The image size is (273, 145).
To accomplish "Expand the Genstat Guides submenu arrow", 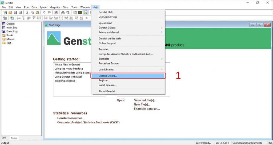I will pyautogui.click(x=162, y=28).
